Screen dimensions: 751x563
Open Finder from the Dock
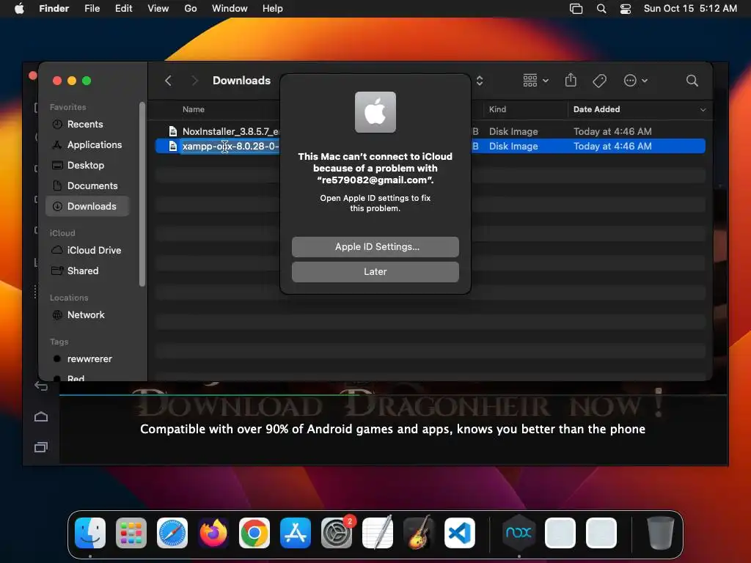(90, 533)
